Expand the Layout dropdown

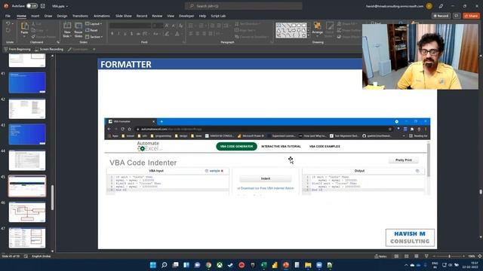point(94,23)
